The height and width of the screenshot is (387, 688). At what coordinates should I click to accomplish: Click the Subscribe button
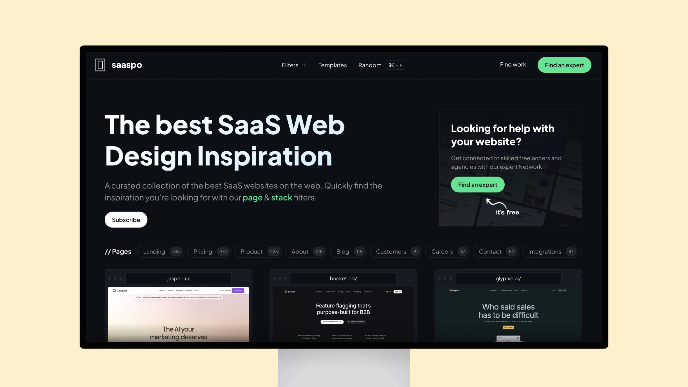[126, 219]
